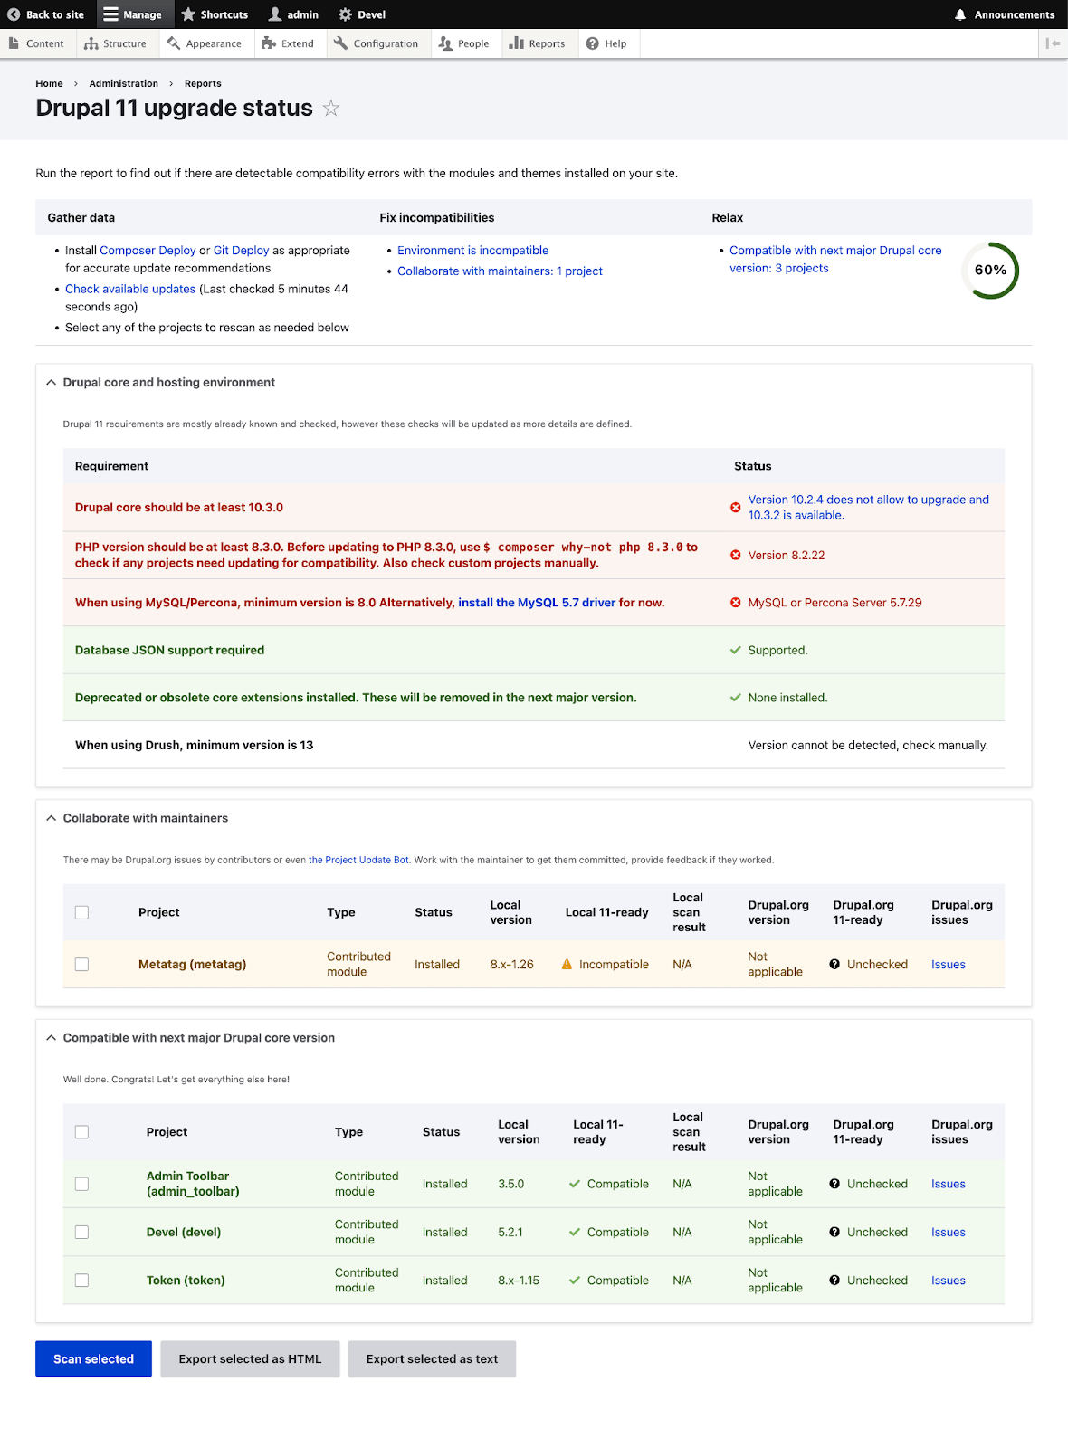Click error icon beside Version 10.2.4 message
Screen dimensions: 1068x1448
(736, 508)
